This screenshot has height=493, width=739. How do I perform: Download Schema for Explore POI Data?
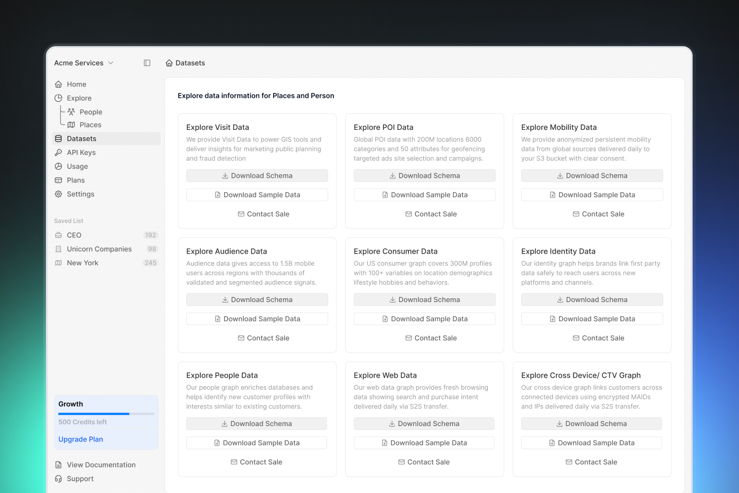425,176
